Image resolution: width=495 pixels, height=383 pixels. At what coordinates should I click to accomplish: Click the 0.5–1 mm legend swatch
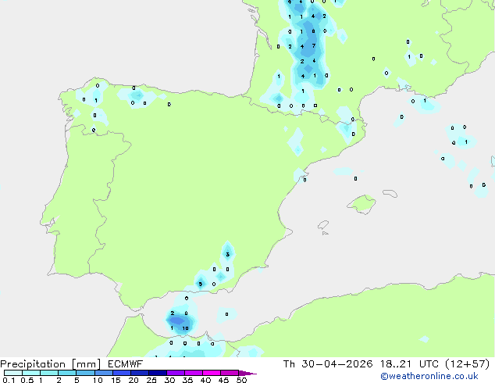pyautogui.click(x=31, y=373)
